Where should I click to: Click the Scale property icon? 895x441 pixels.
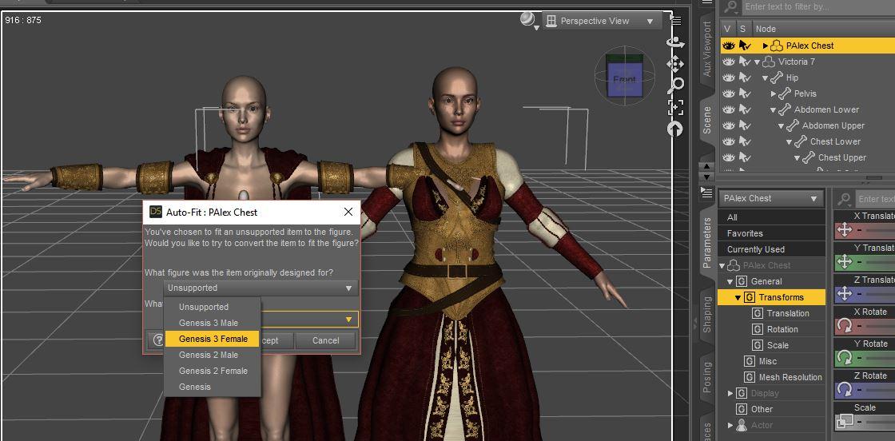point(844,422)
